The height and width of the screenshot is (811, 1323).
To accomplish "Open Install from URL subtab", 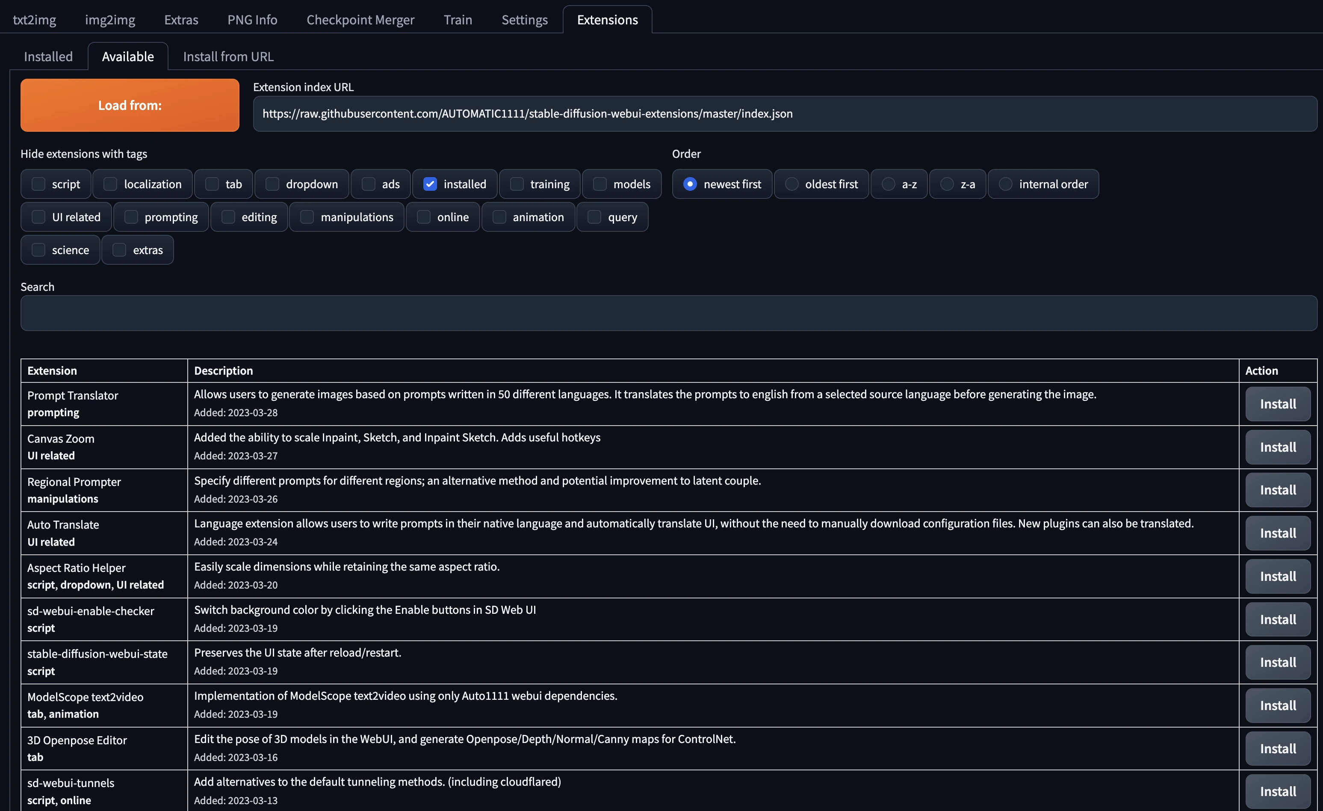I will [x=228, y=56].
